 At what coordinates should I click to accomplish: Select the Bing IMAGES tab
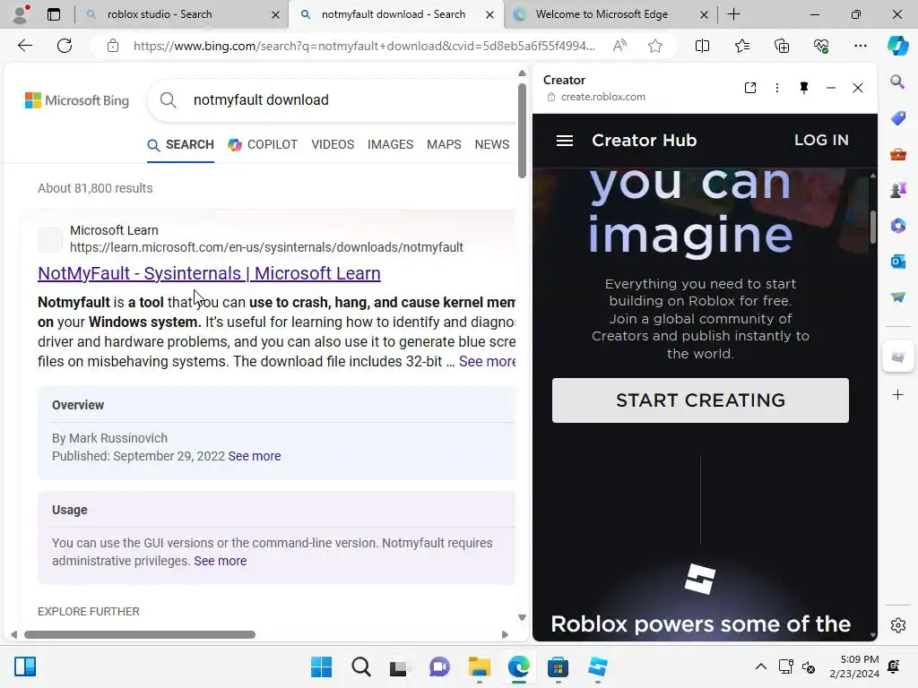(391, 144)
